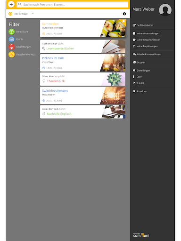Click the Abmelden logout icon
This screenshot has height=241, width=181.
coord(134,91)
